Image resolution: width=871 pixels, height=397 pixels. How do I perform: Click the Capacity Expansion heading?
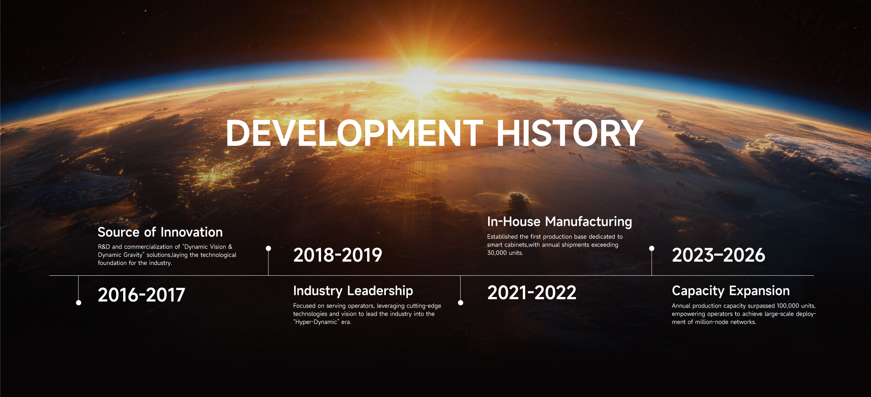pos(730,291)
